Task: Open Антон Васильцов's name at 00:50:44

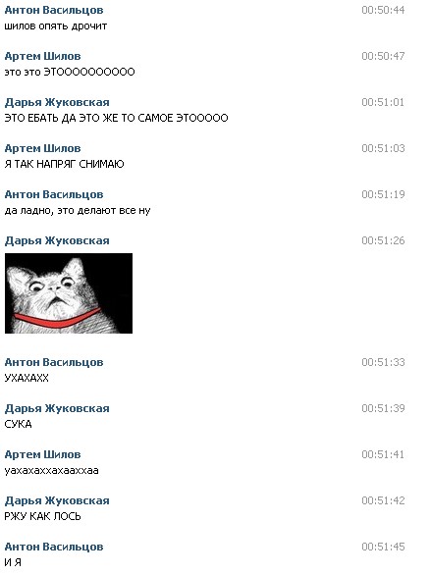Action: pyautogui.click(x=54, y=10)
